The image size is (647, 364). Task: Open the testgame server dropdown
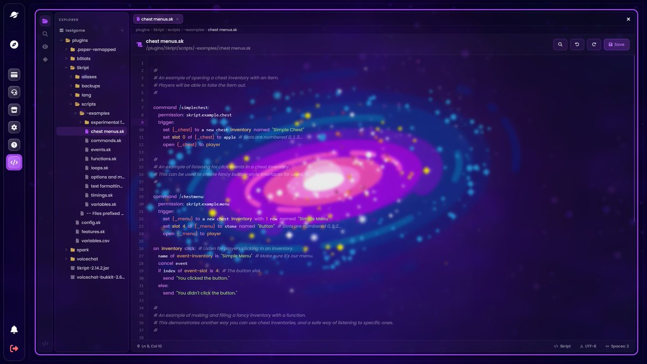click(91, 30)
